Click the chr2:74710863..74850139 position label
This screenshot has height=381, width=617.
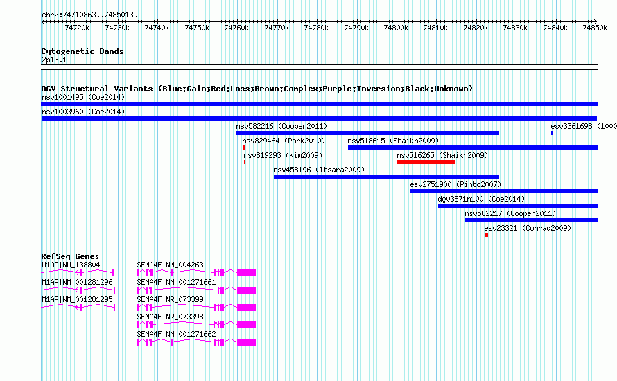click(89, 15)
